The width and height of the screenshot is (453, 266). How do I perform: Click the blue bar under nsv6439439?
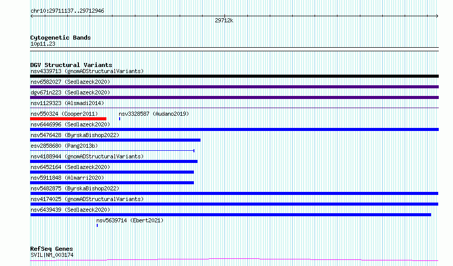(x=231, y=215)
